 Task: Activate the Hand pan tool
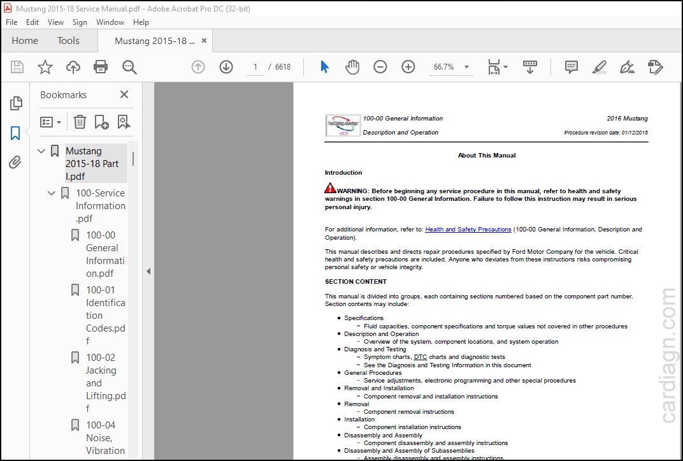tap(352, 67)
